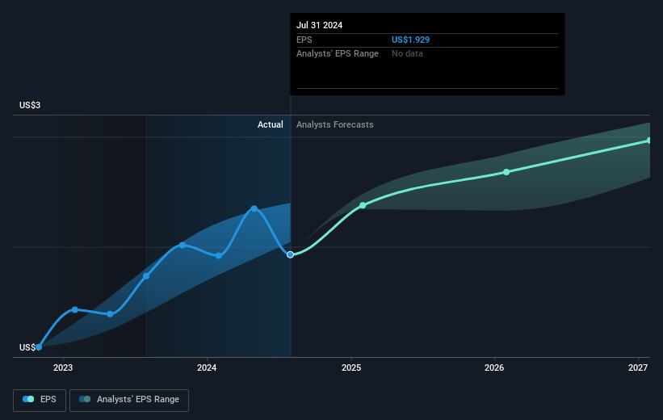Click the EPS legend color icon
Image resolution: width=663 pixels, height=420 pixels.
[x=28, y=399]
